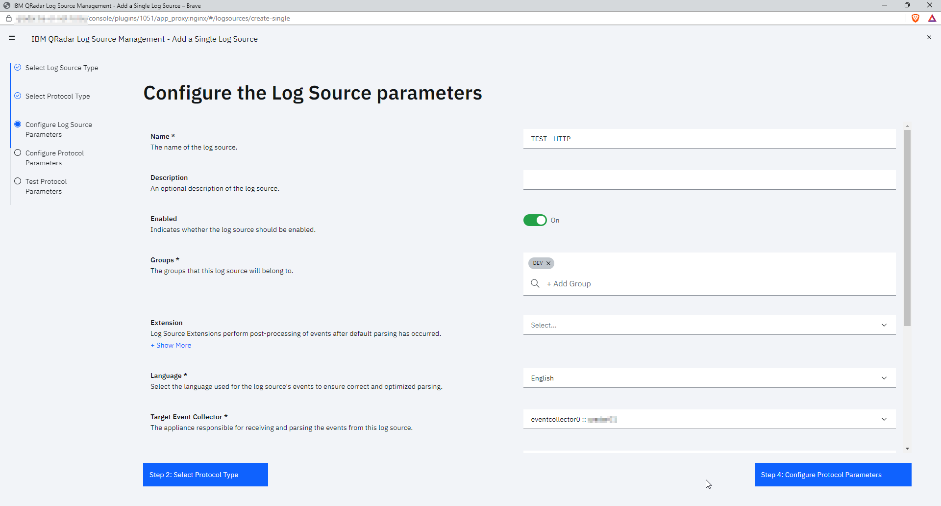
Task: Click the scrollbar up arrow
Action: coord(907,126)
